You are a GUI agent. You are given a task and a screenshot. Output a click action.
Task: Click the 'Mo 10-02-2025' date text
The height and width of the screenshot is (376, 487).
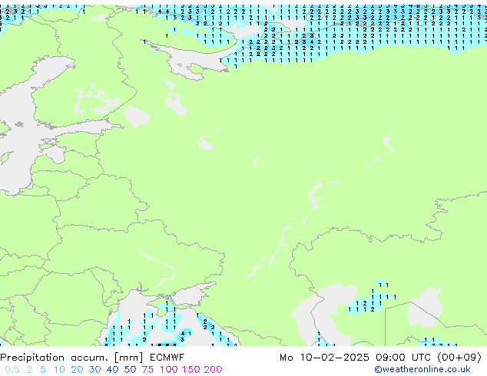(324, 358)
